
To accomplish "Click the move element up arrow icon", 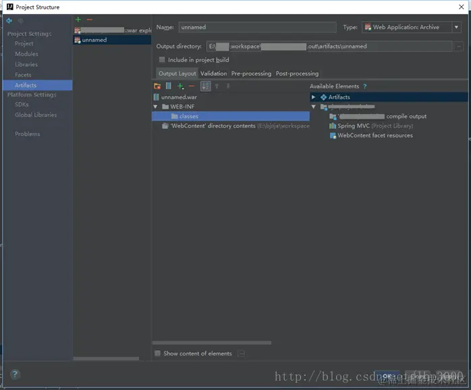I will point(217,86).
